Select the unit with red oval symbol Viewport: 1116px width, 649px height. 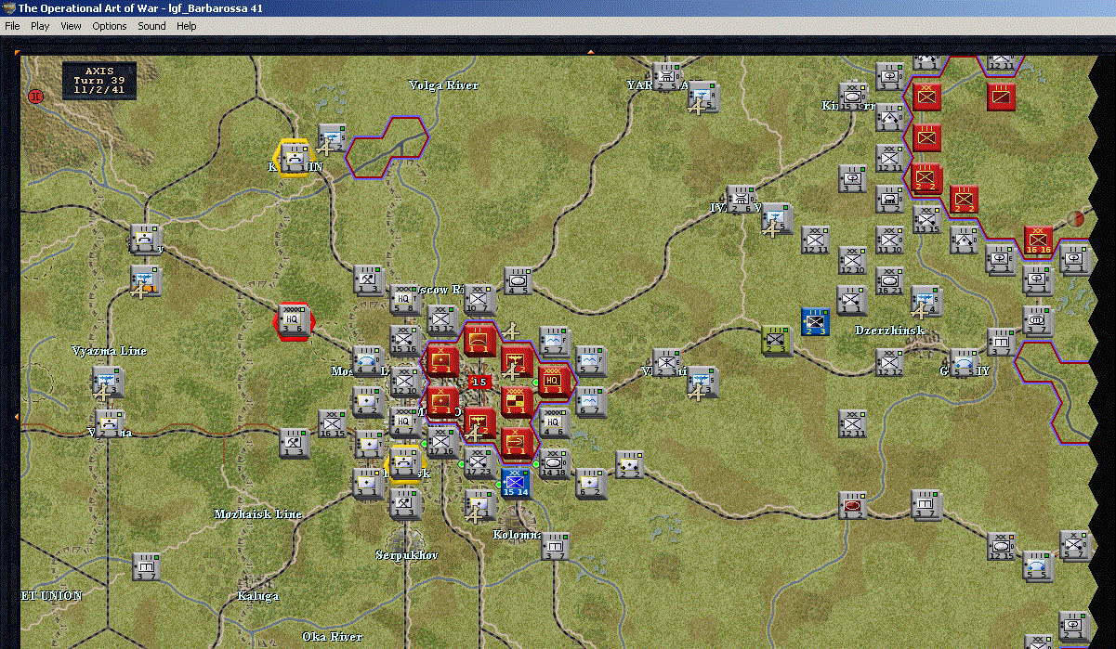point(852,506)
